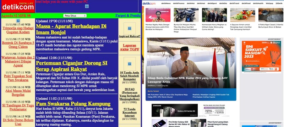Click the old detikcom Digital Life logo
Screen dimensions: 284x127
coord(18,6)
